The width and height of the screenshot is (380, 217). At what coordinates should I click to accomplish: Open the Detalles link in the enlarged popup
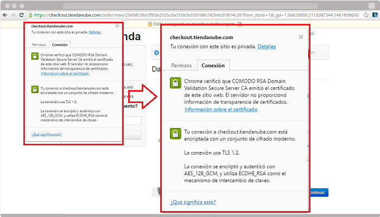point(267,47)
